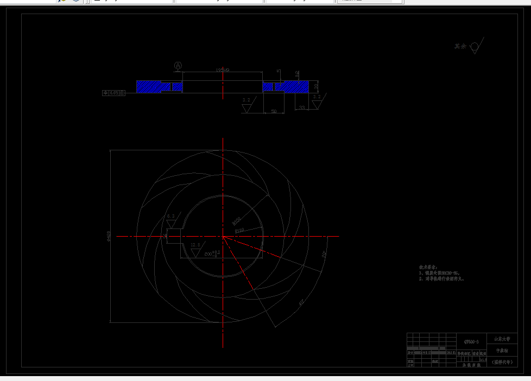Select the QT600-3 material cell
531x381 pixels.
tap(471, 342)
